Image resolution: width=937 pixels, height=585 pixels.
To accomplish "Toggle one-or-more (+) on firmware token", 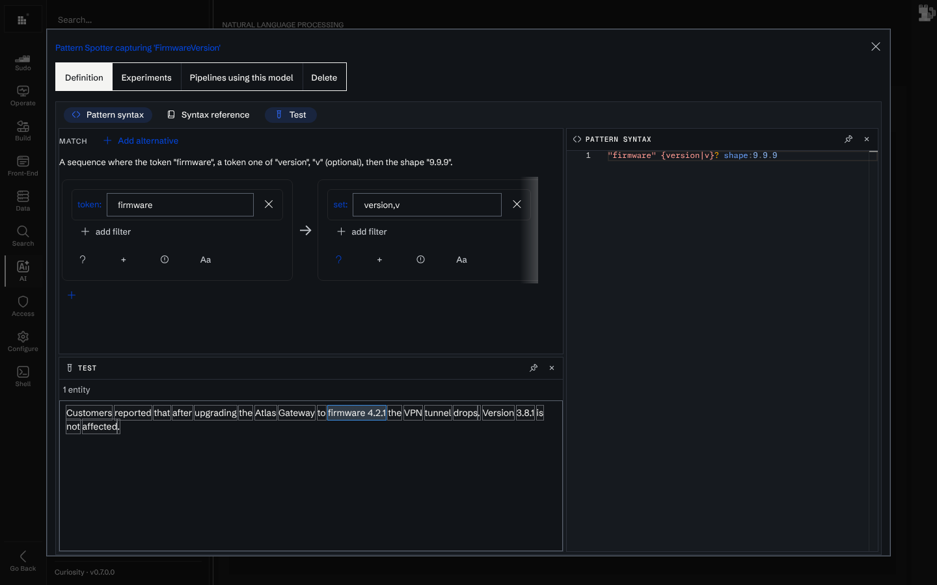I will point(124,259).
